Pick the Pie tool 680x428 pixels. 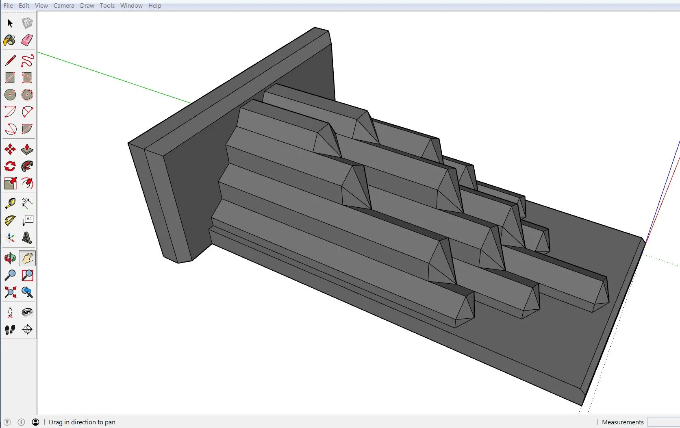coord(27,129)
